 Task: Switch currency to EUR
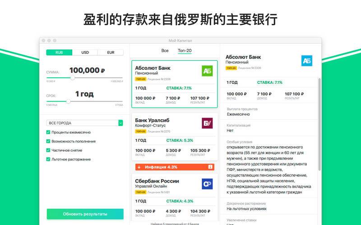coord(111,52)
